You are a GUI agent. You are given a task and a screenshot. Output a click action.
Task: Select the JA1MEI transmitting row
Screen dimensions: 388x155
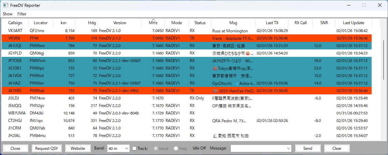pos(187,91)
